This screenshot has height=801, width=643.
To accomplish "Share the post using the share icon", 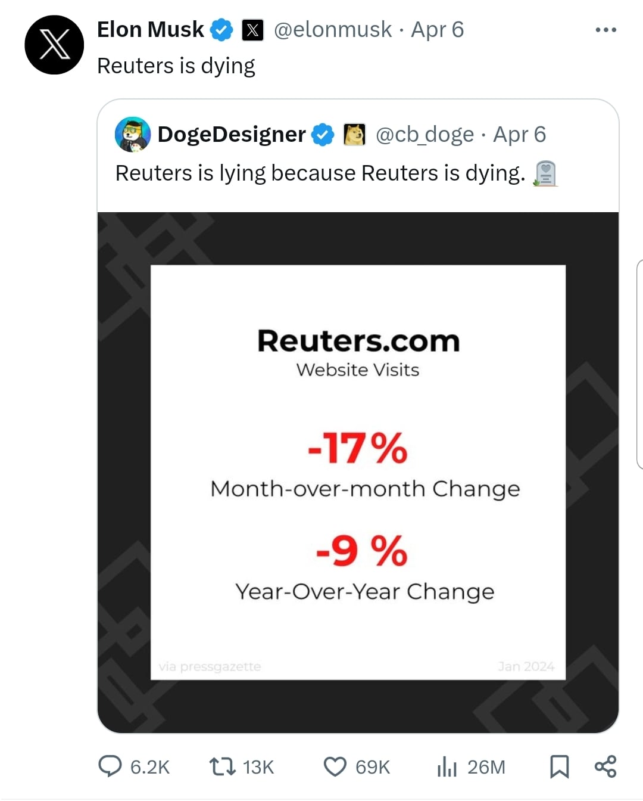I will click(x=605, y=766).
